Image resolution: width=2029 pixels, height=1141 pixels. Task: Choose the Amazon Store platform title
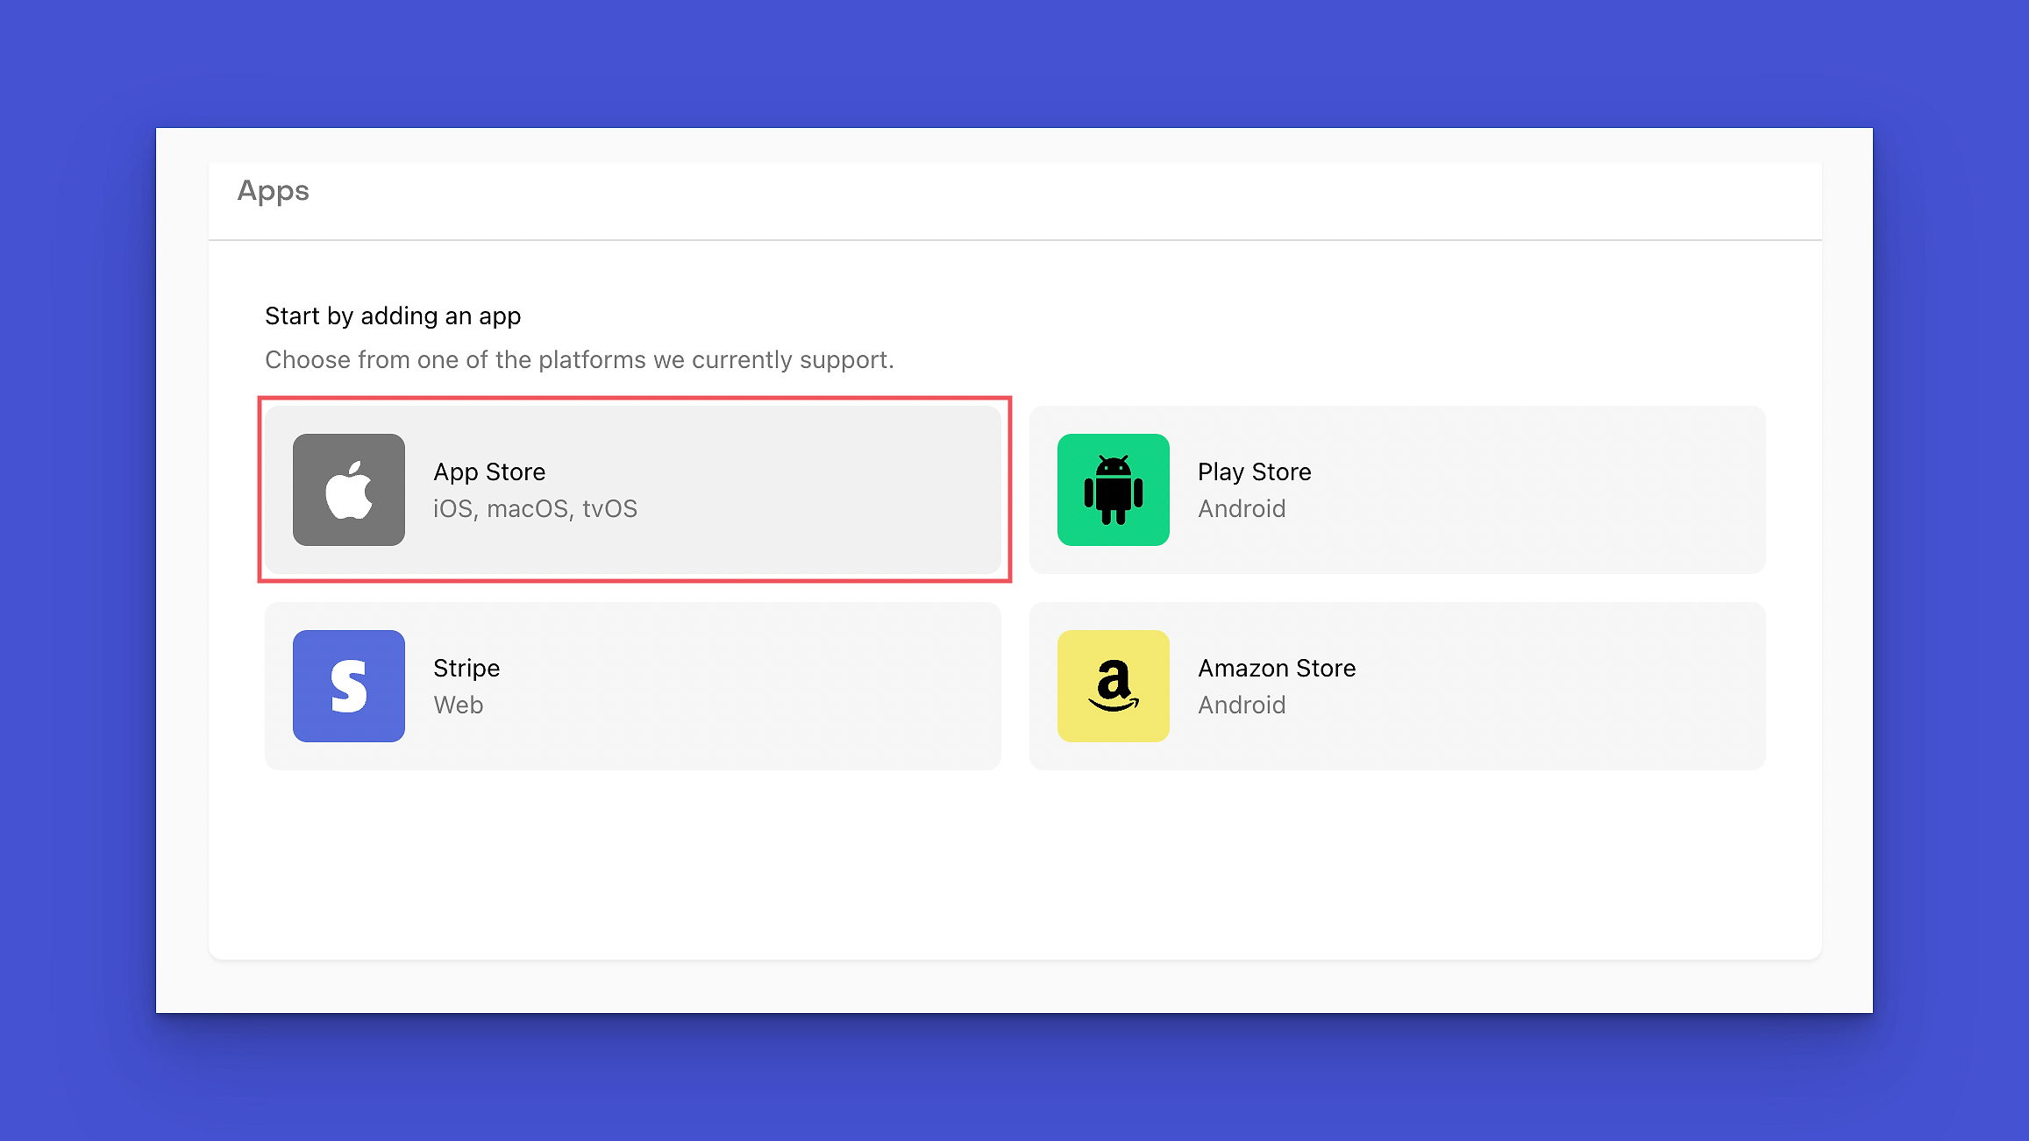(1277, 669)
